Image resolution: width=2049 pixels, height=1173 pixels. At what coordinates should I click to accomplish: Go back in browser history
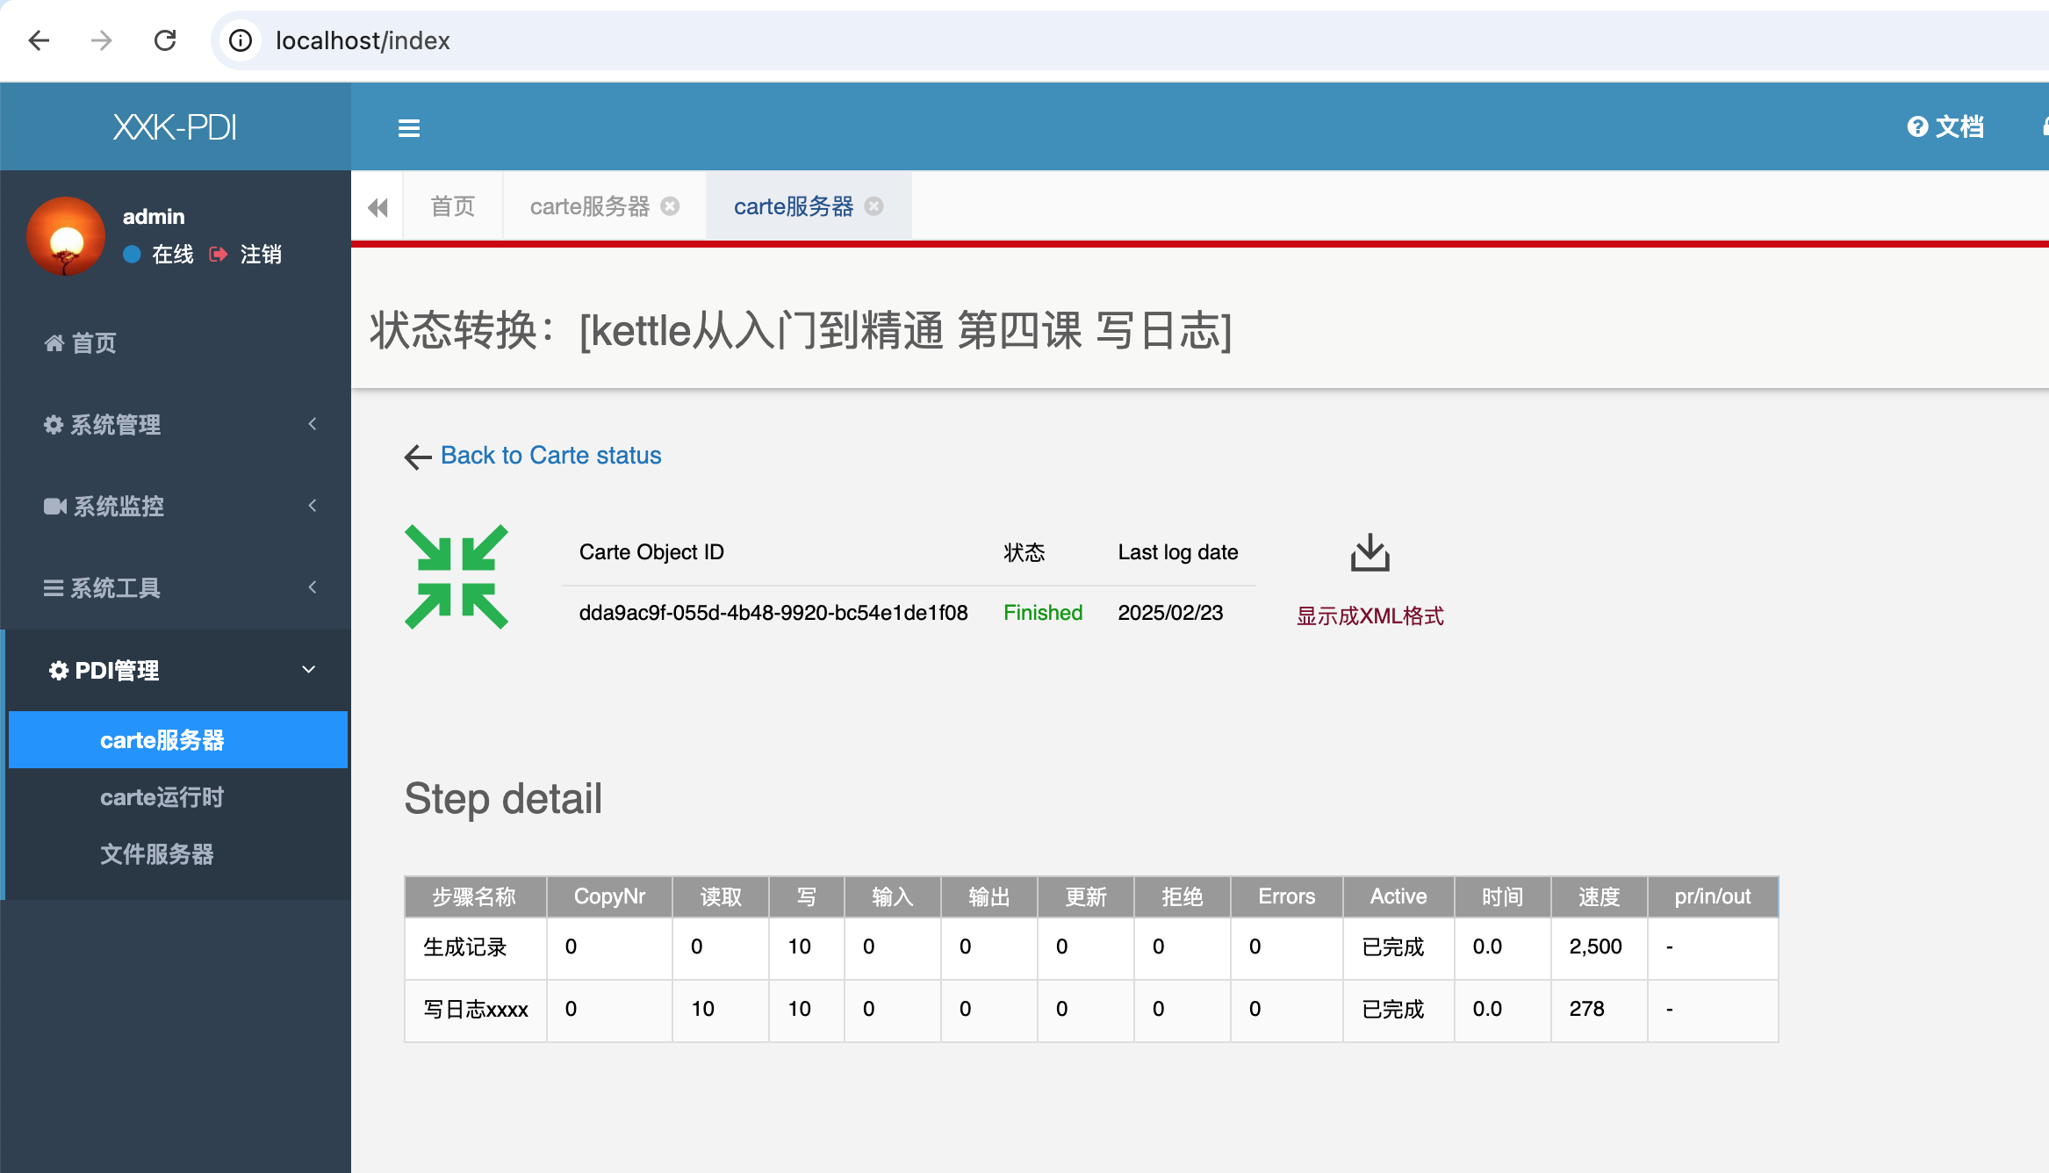(39, 40)
